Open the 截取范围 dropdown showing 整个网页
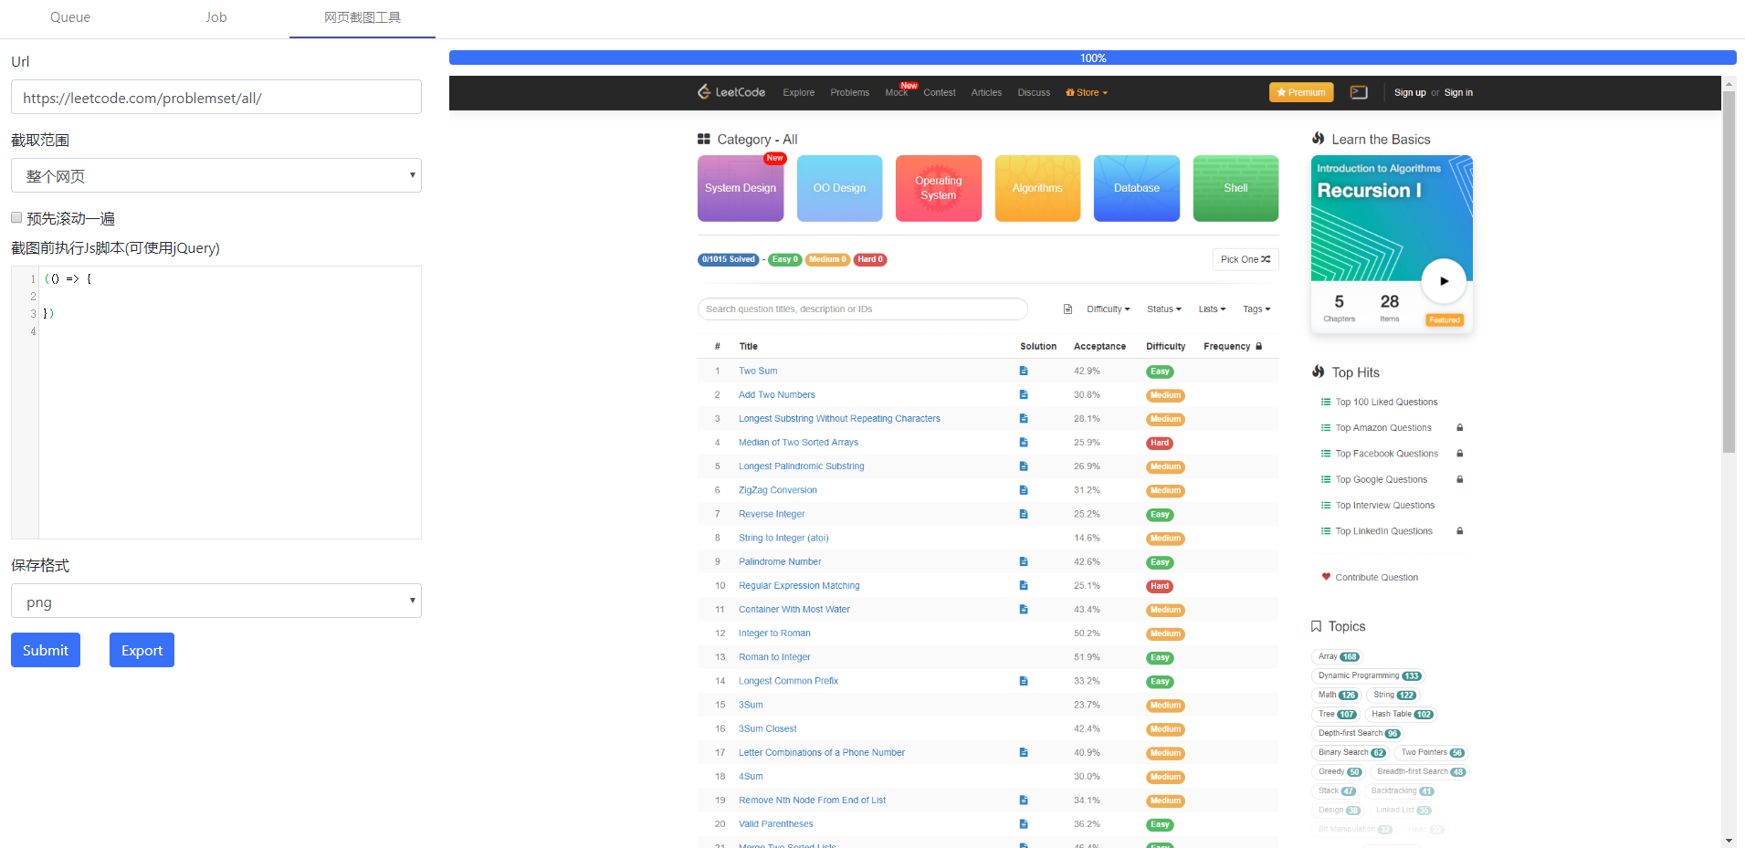 click(216, 175)
